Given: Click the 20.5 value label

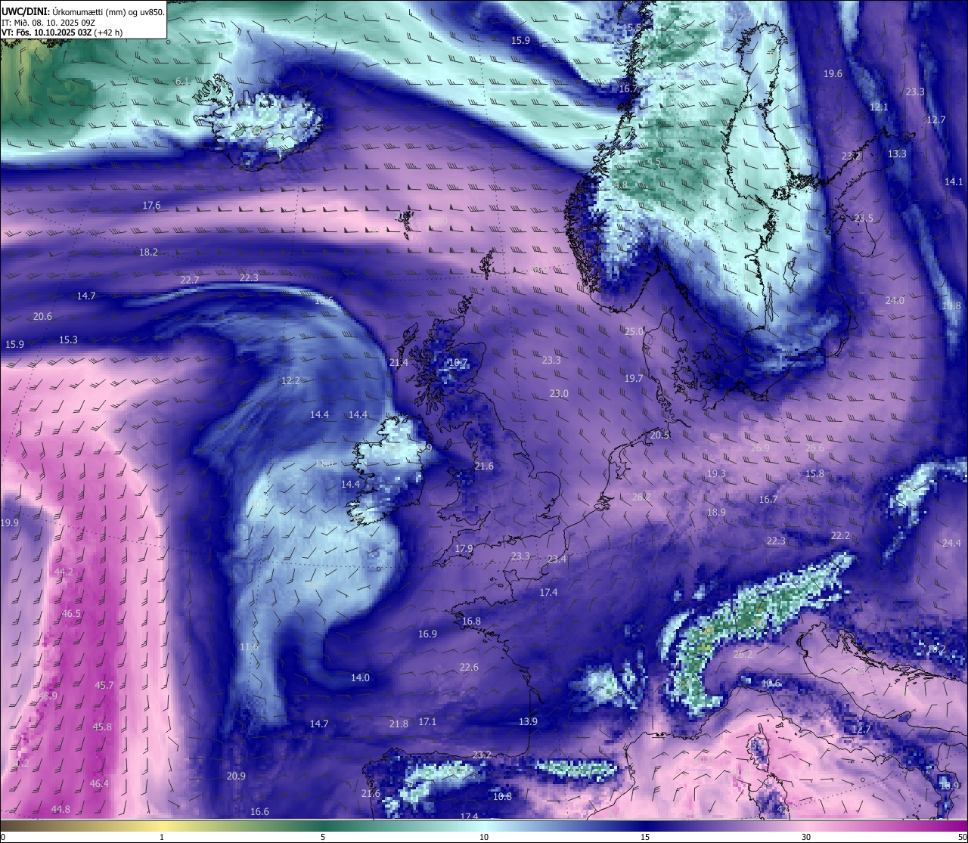Looking at the screenshot, I should tap(660, 435).
